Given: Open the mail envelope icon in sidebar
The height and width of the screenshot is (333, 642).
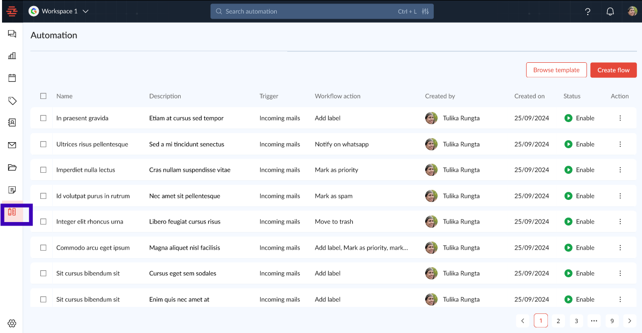Looking at the screenshot, I should (x=12, y=145).
